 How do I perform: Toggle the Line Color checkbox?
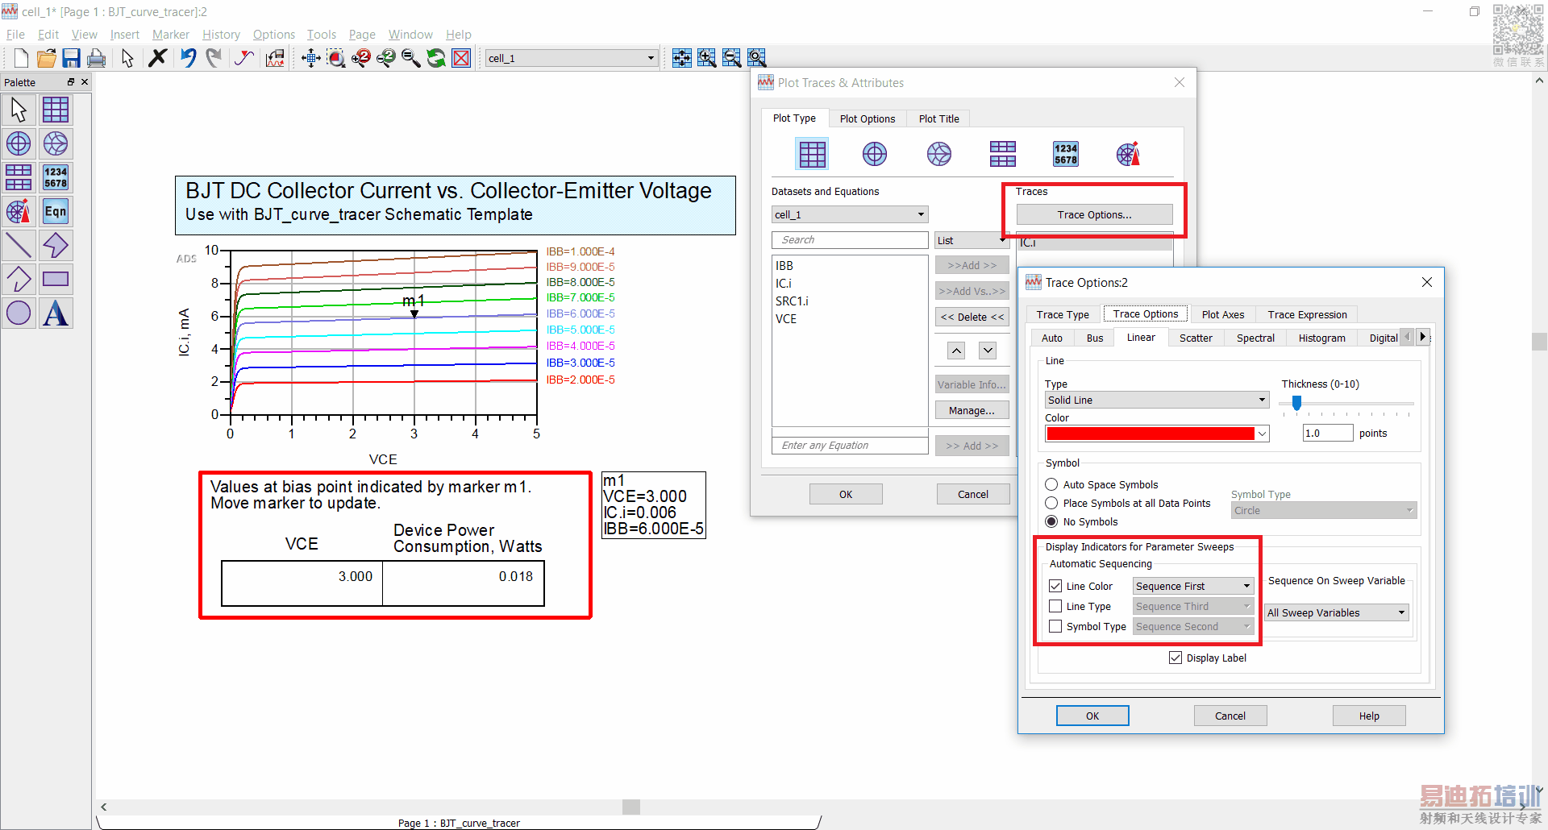1055,586
